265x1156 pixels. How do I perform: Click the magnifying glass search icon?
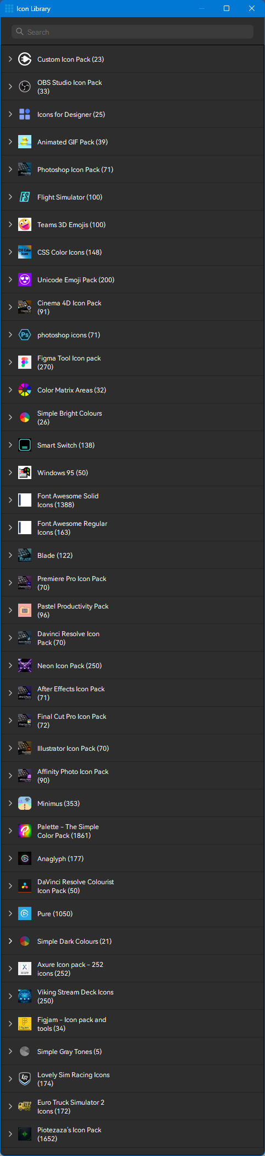20,32
